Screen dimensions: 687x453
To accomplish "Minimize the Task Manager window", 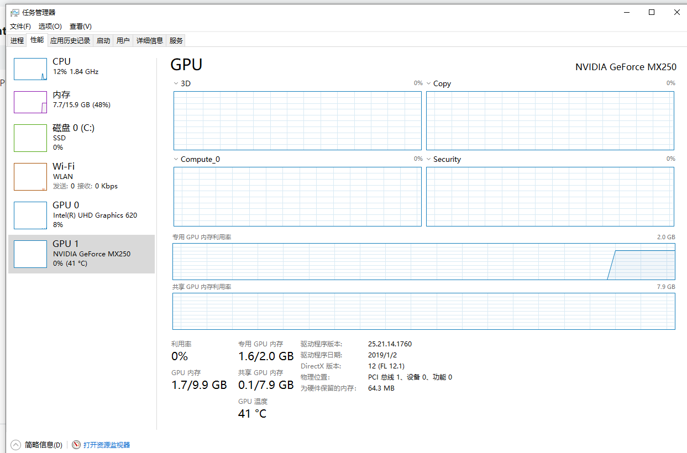I will pyautogui.click(x=626, y=12).
